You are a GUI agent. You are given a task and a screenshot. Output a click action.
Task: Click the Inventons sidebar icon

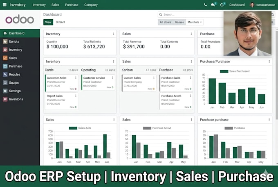(x=5, y=99)
